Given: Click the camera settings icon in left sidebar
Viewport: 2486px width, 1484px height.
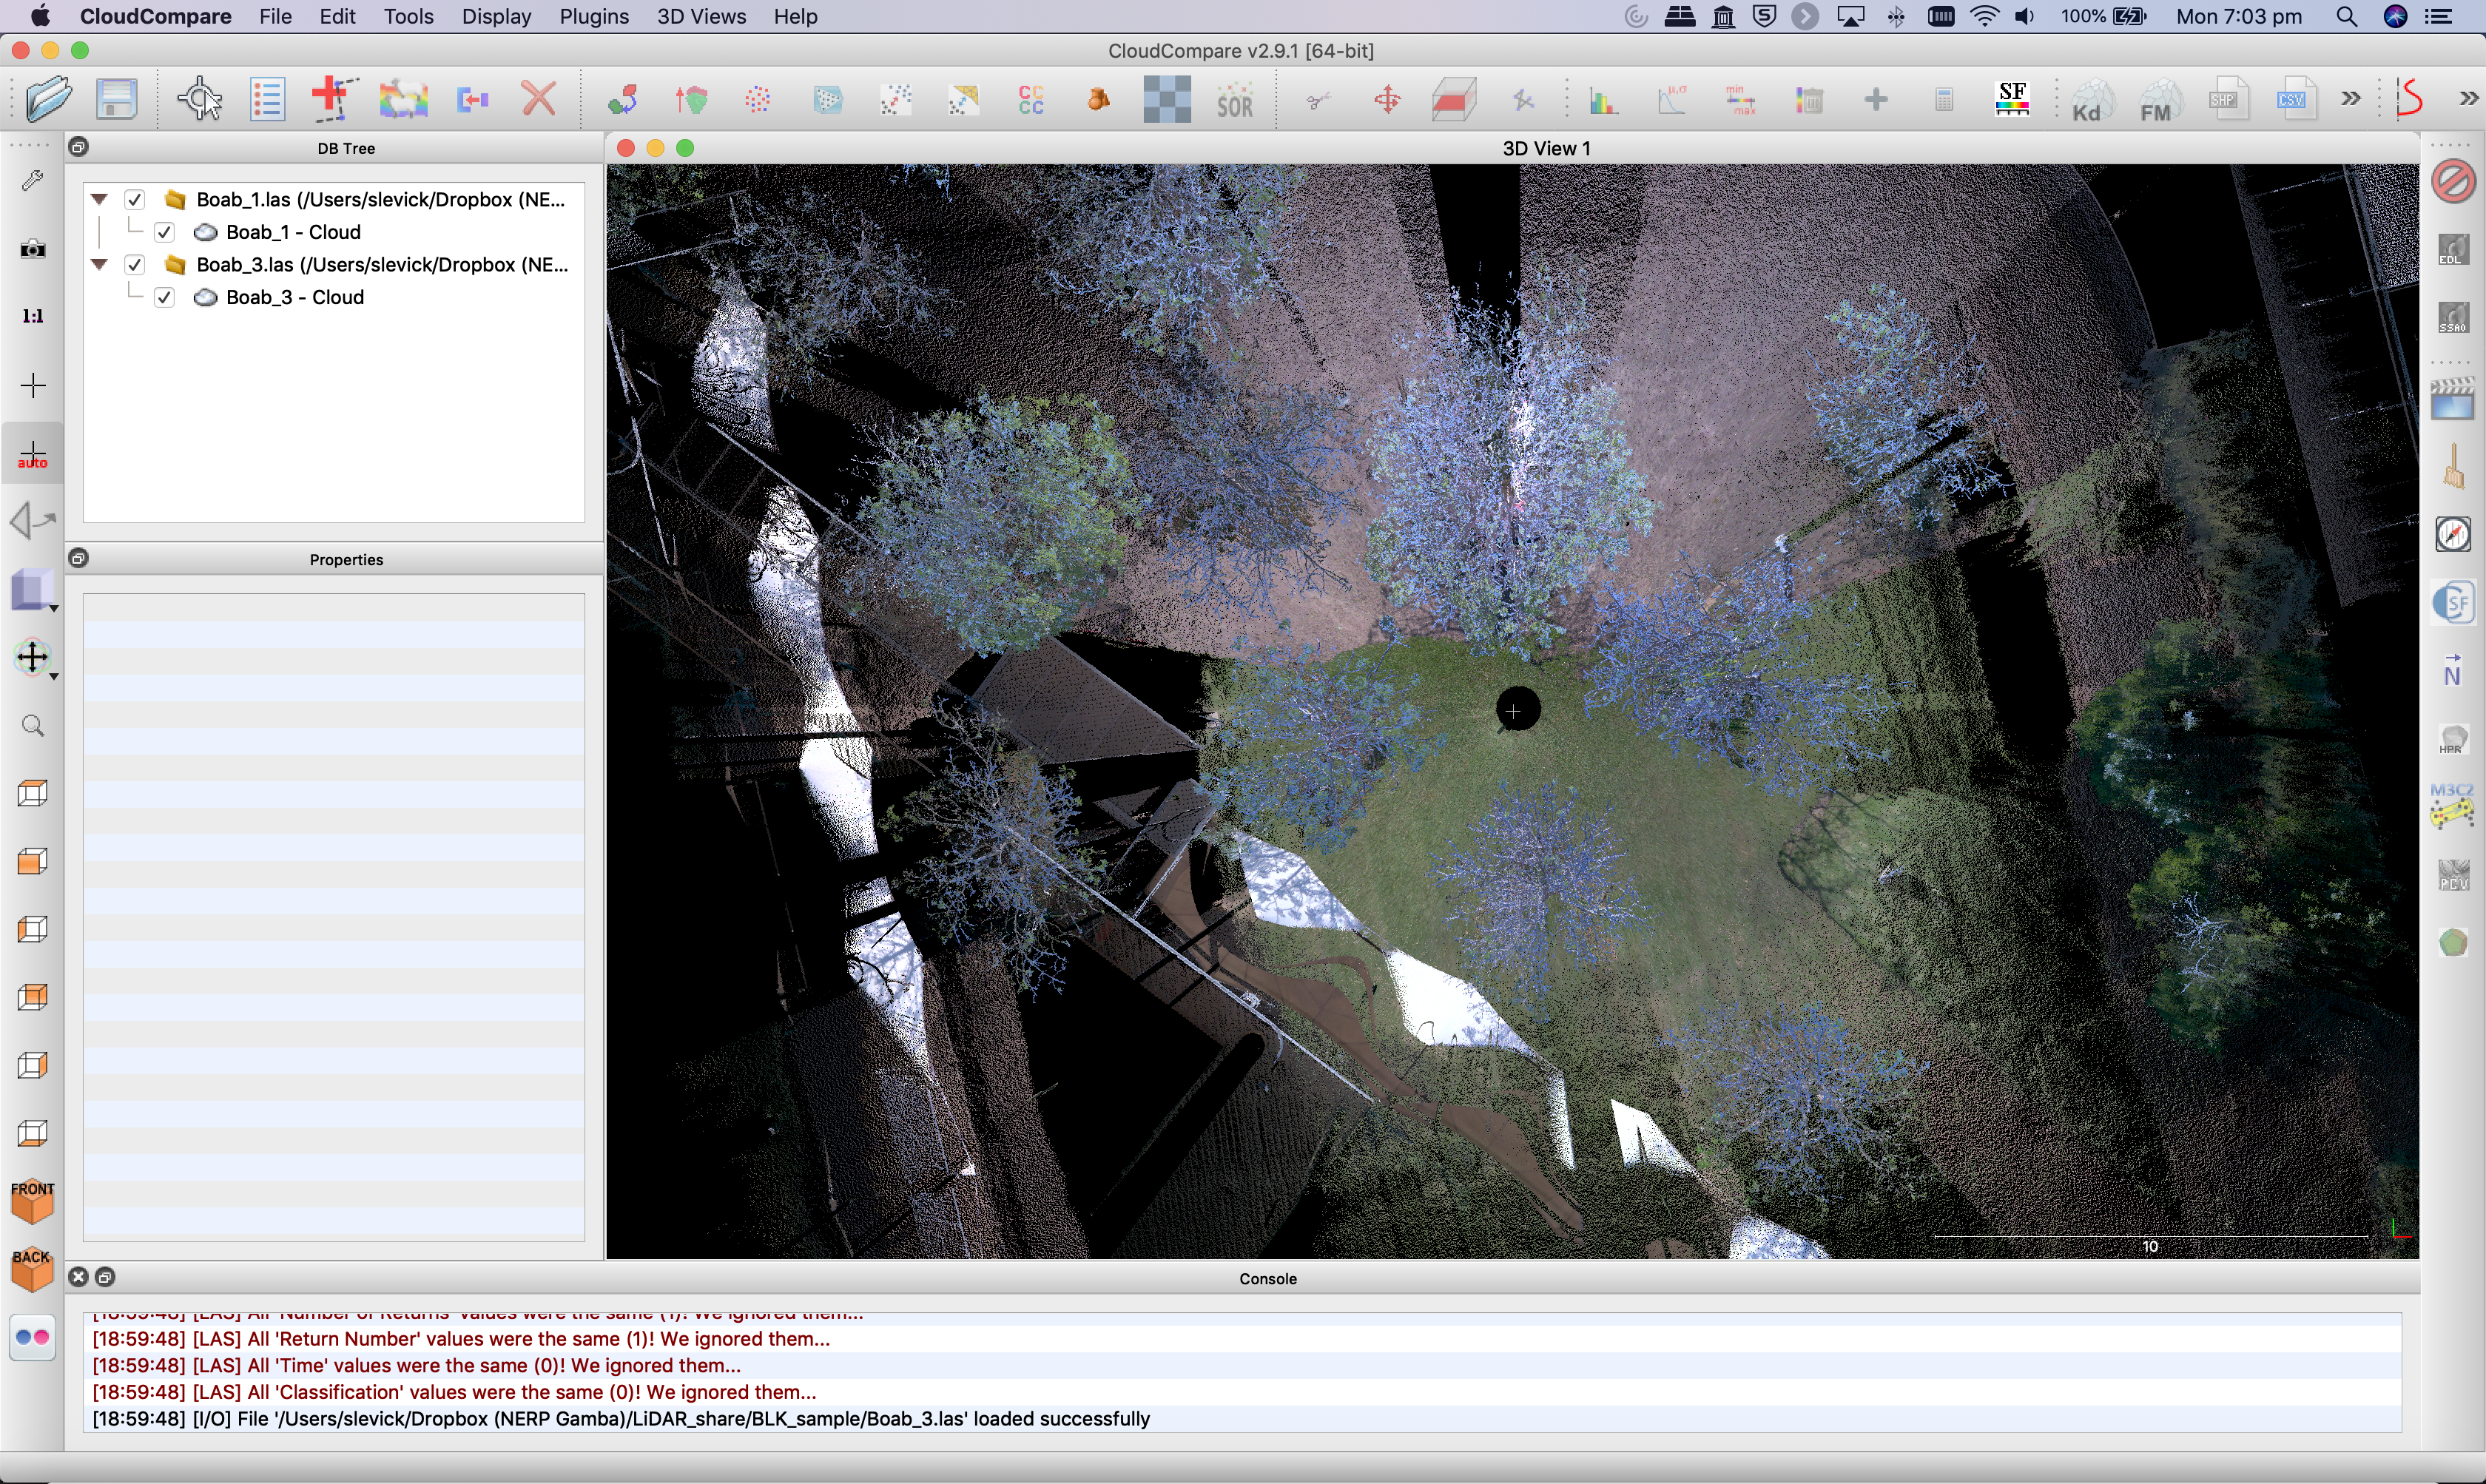Looking at the screenshot, I should pyautogui.click(x=33, y=248).
